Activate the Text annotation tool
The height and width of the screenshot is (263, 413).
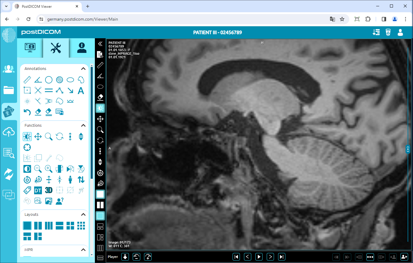81,90
